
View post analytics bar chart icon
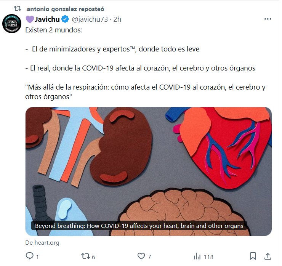click(197, 256)
